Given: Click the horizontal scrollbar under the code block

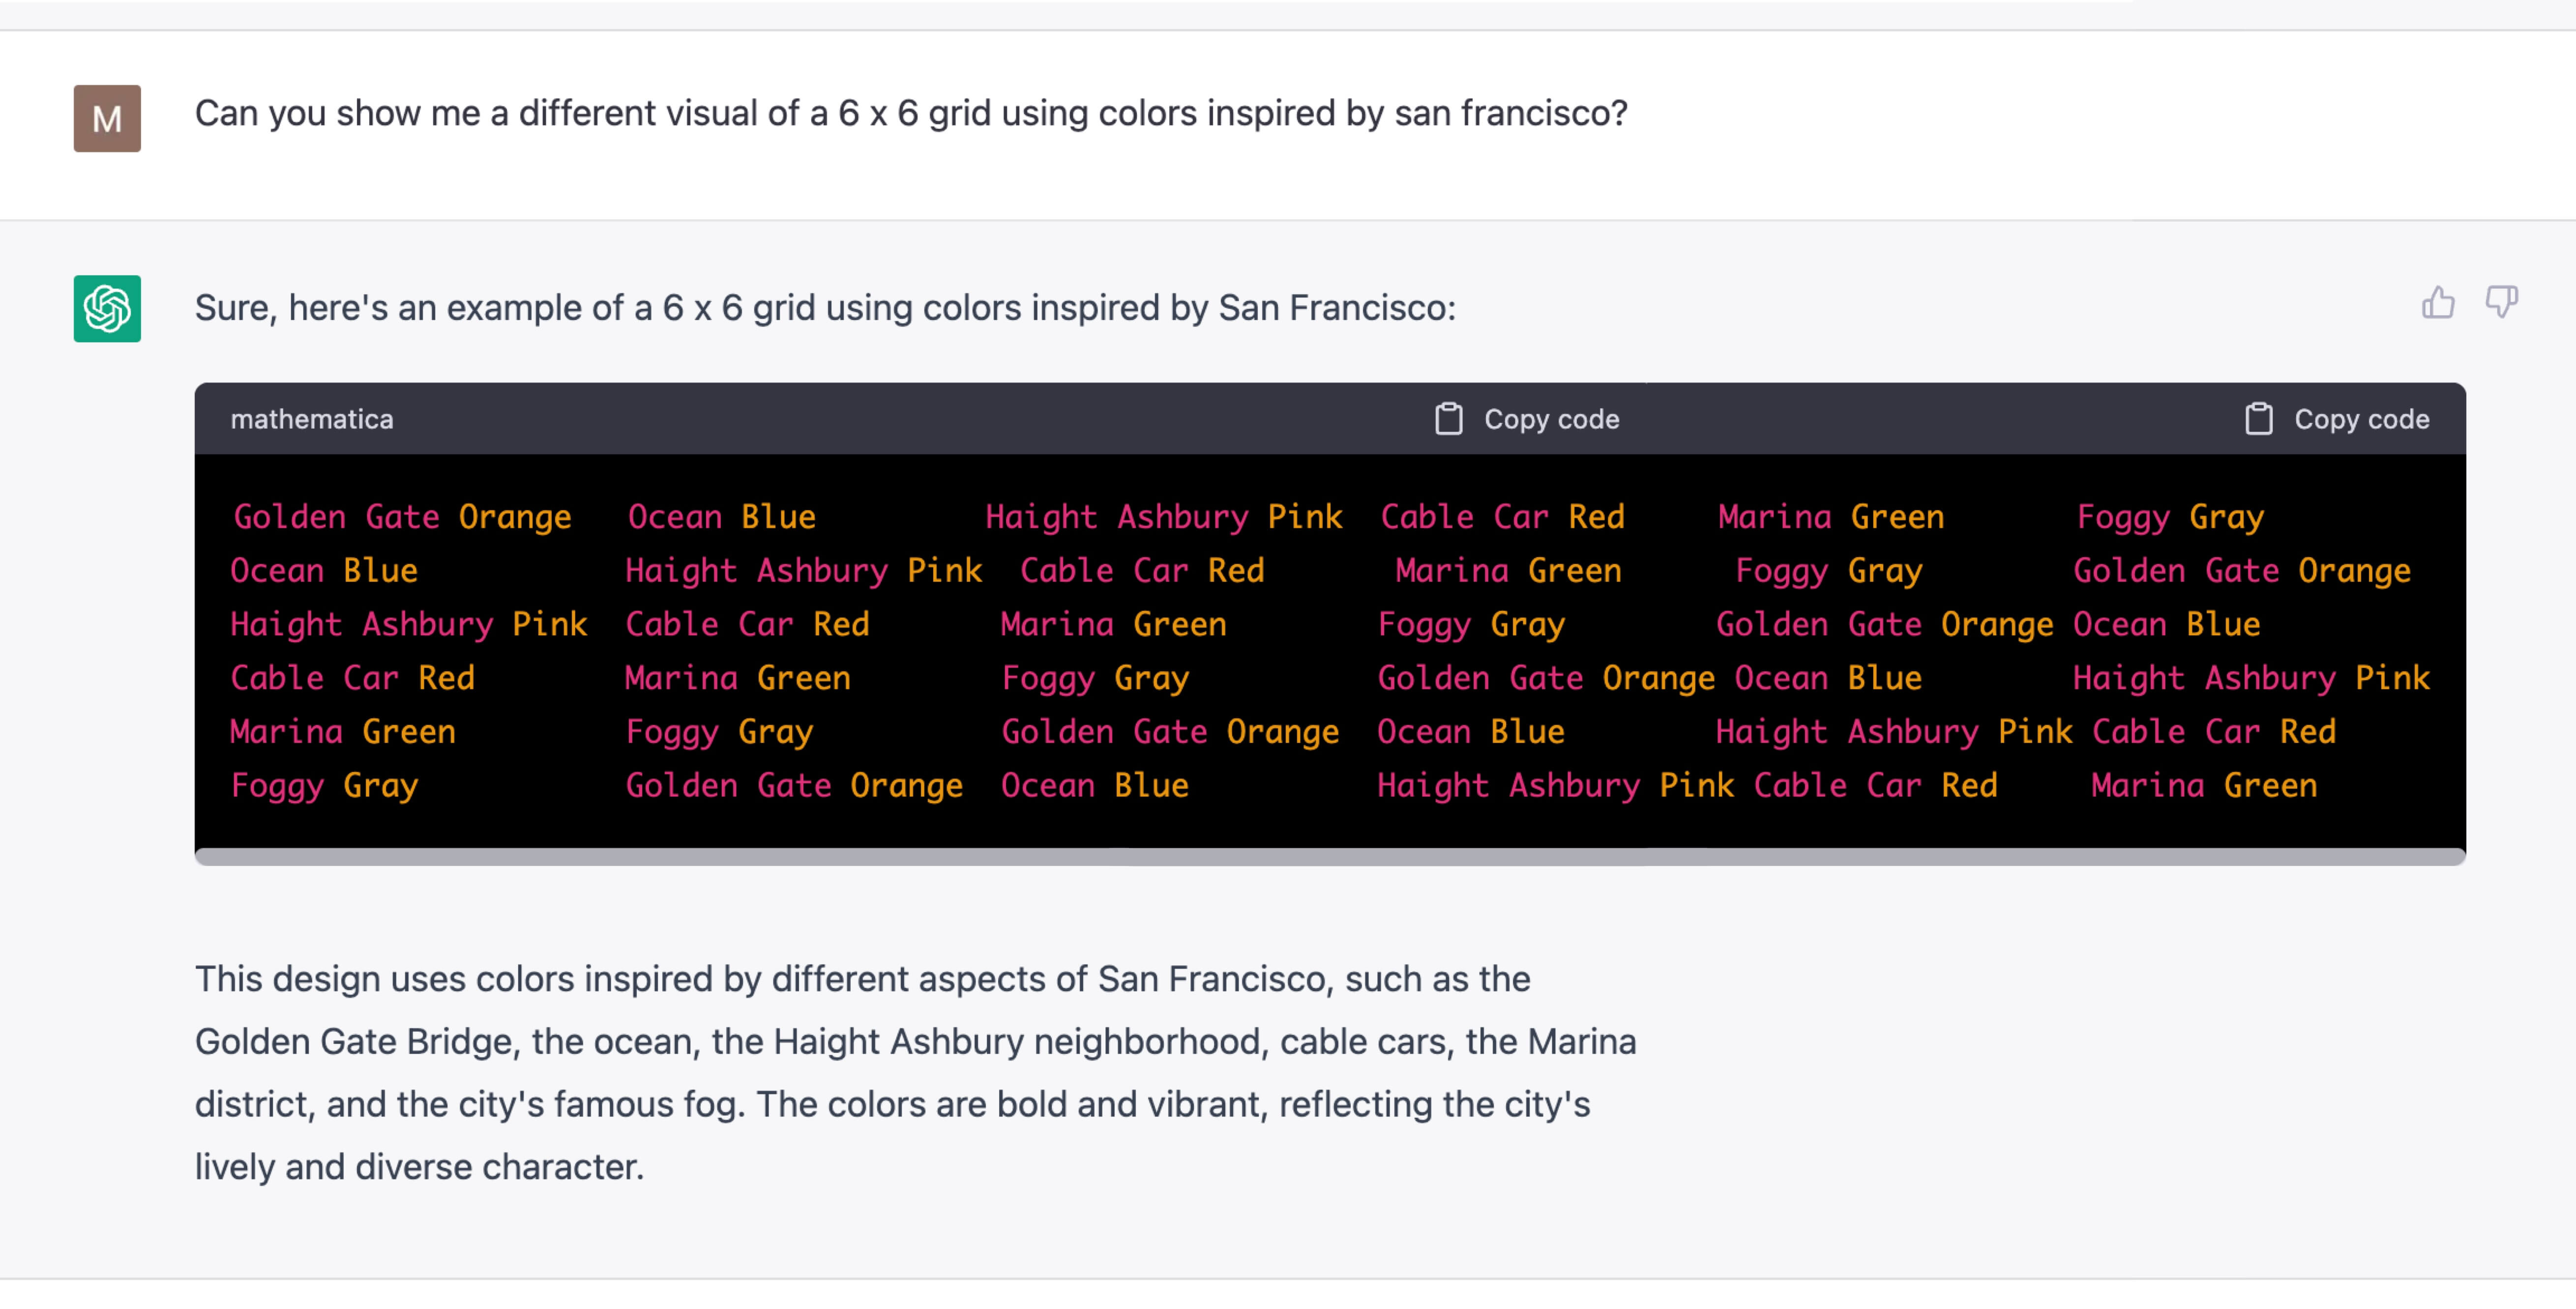Looking at the screenshot, I should [x=1330, y=856].
